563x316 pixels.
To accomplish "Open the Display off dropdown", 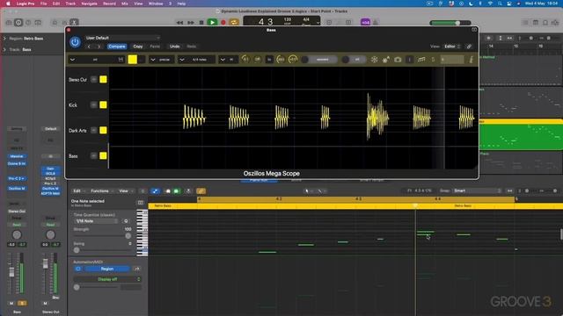I will [107, 279].
